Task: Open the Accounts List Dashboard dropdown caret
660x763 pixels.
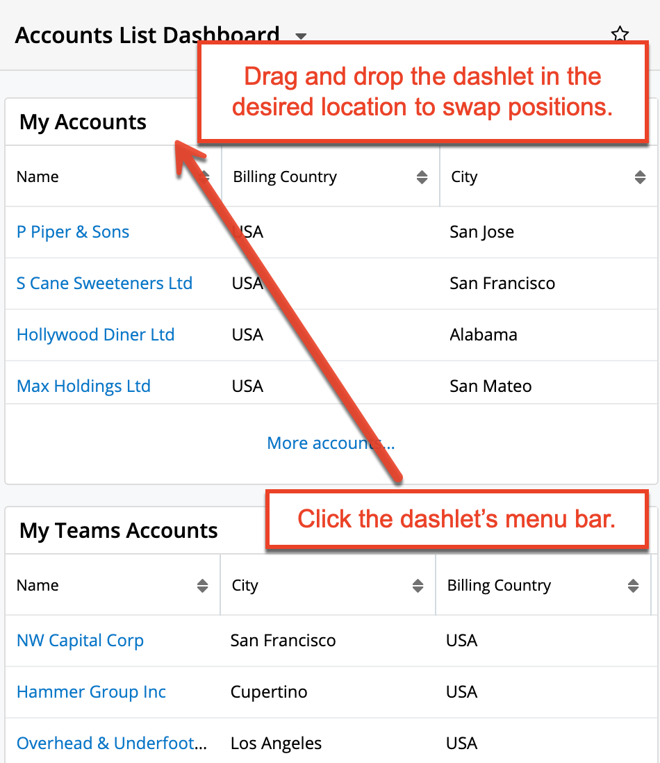Action: click(301, 36)
